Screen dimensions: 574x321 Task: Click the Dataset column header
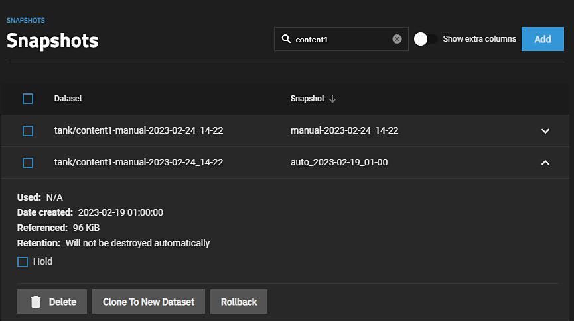point(68,99)
